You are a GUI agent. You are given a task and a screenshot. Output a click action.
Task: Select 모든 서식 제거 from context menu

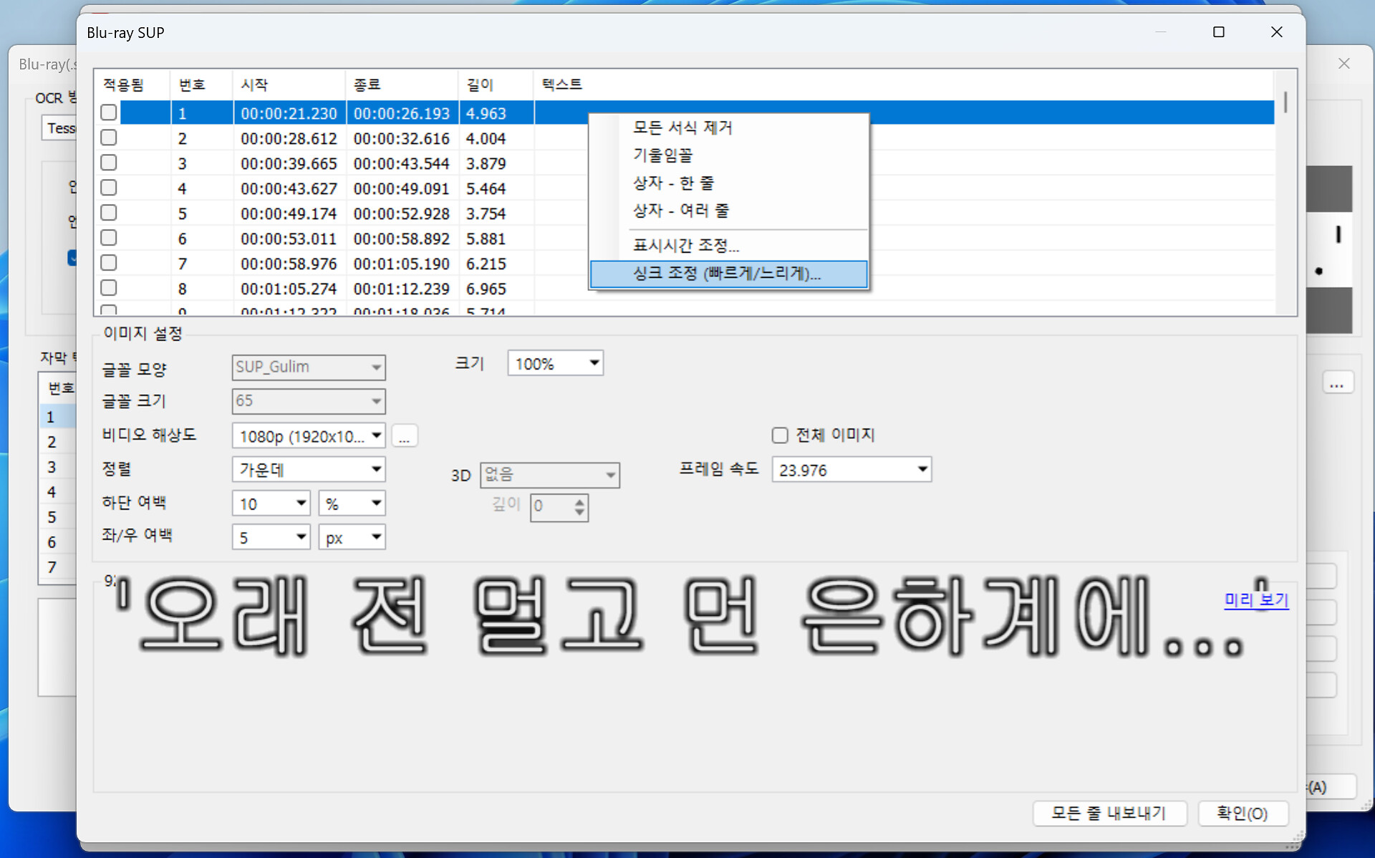point(682,127)
